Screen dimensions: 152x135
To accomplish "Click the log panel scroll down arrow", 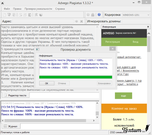I will (97, 117).
